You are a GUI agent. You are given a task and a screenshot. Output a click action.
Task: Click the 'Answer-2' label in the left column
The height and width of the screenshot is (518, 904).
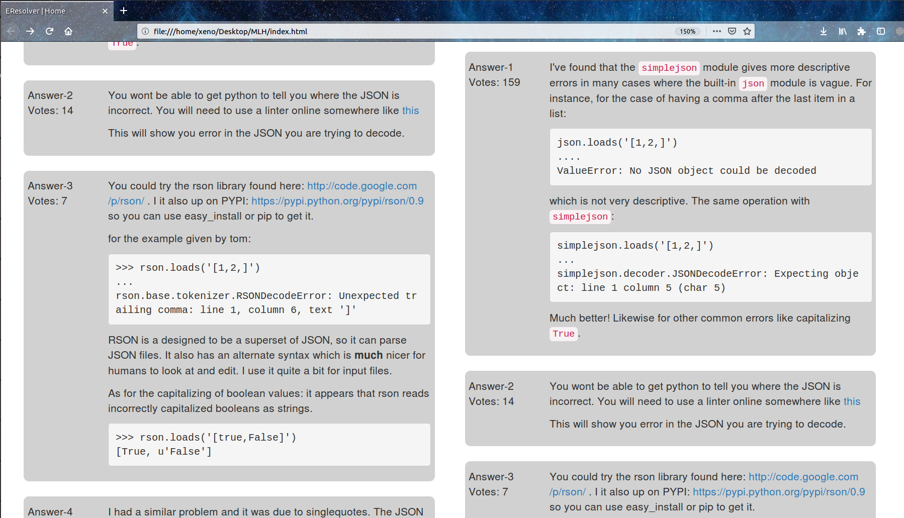[50, 95]
